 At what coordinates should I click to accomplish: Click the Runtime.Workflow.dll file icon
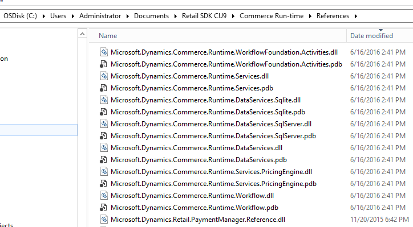click(x=104, y=196)
